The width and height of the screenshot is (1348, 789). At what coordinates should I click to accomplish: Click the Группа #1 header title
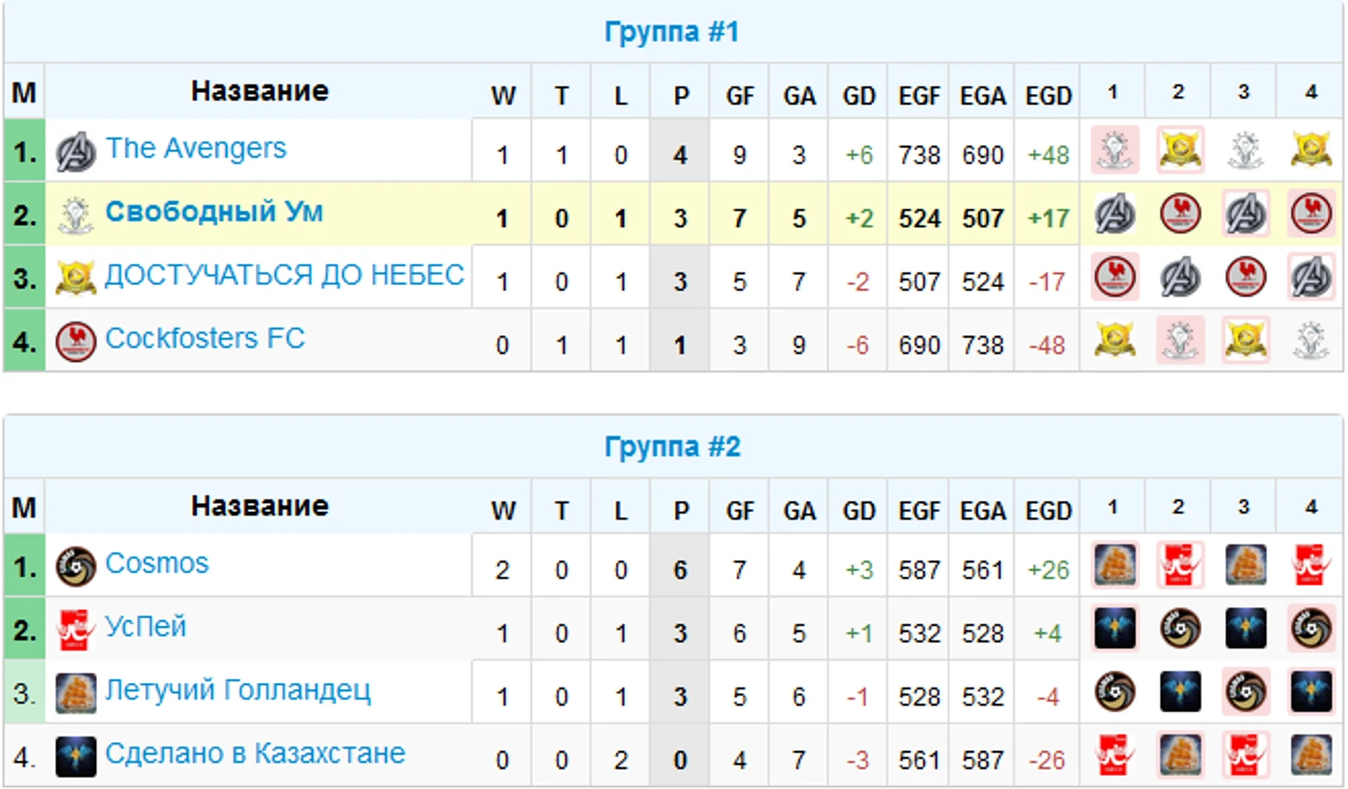(x=672, y=32)
